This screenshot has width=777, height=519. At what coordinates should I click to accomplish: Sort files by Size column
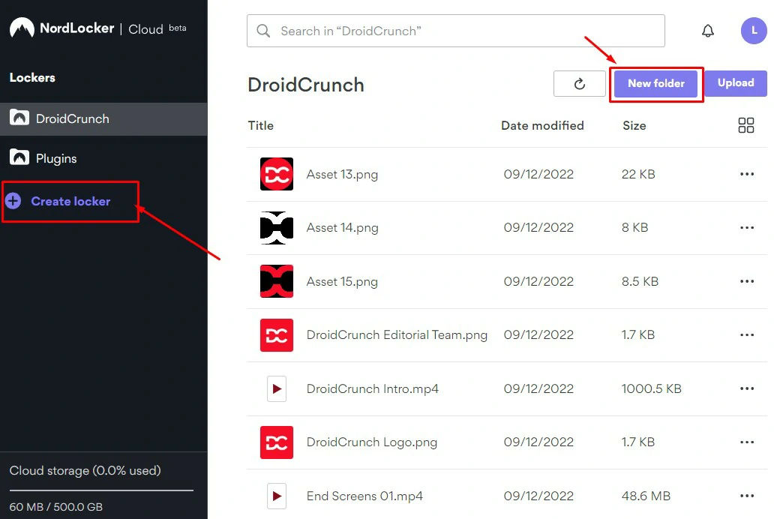(634, 125)
